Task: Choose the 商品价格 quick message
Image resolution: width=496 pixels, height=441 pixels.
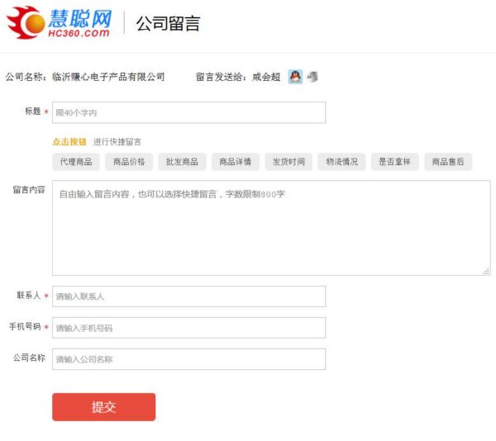Action: (129, 162)
